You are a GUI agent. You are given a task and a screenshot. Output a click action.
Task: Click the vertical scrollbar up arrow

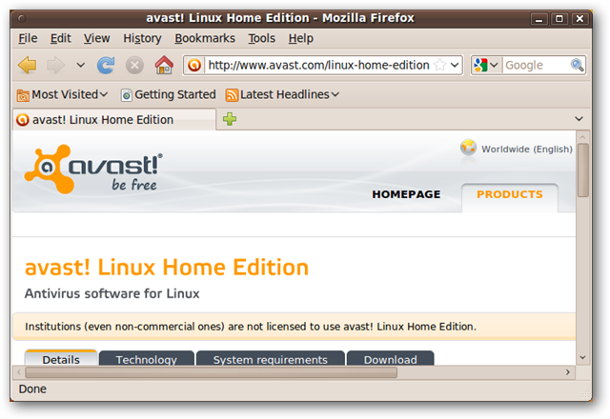[x=582, y=137]
